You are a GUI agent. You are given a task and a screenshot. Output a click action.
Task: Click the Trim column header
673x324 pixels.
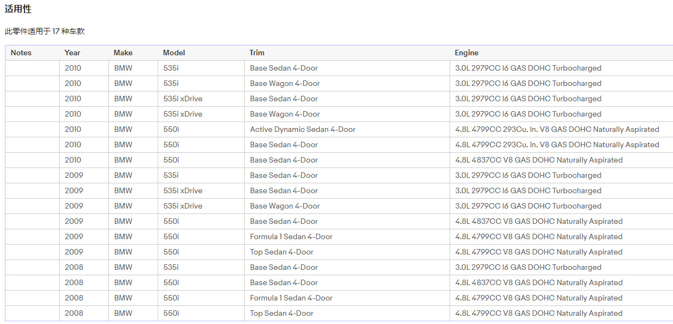[x=257, y=53]
